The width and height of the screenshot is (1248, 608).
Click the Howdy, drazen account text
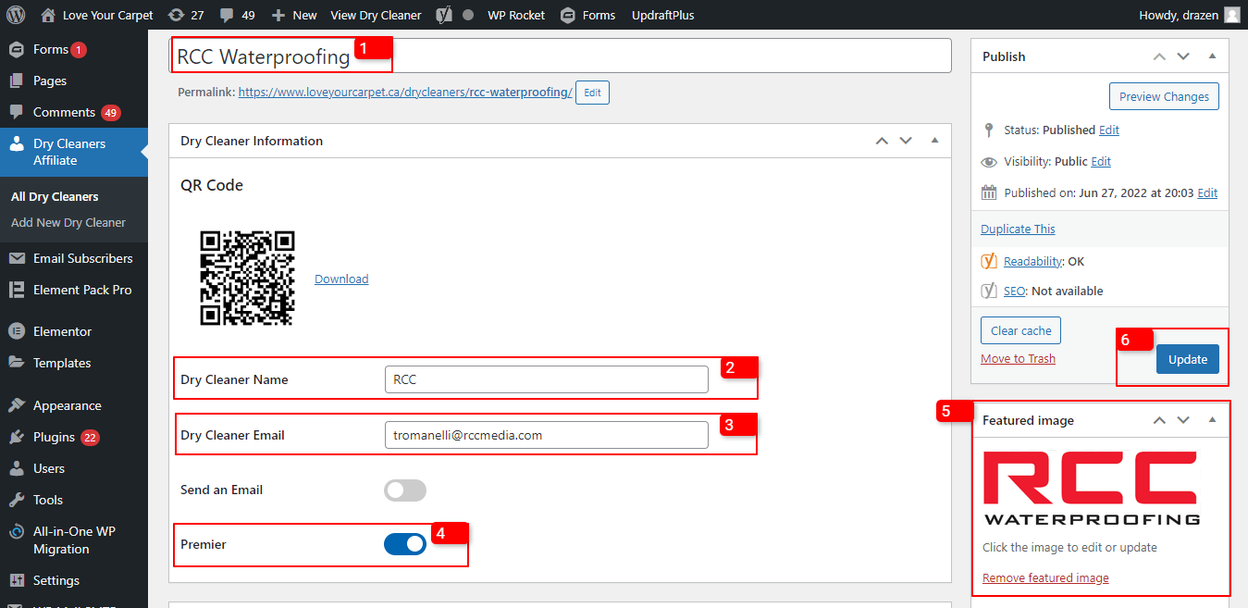(1180, 15)
